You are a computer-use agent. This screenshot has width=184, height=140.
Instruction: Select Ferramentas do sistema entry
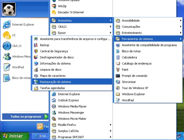pyautogui.click(x=148, y=39)
